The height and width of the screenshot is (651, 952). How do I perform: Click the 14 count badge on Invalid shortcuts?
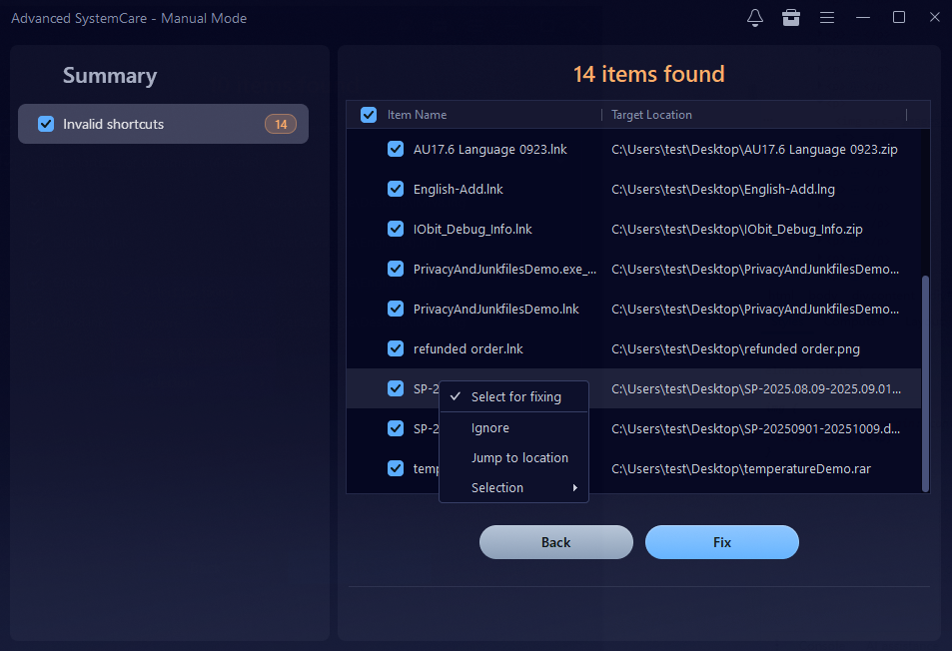pos(281,124)
